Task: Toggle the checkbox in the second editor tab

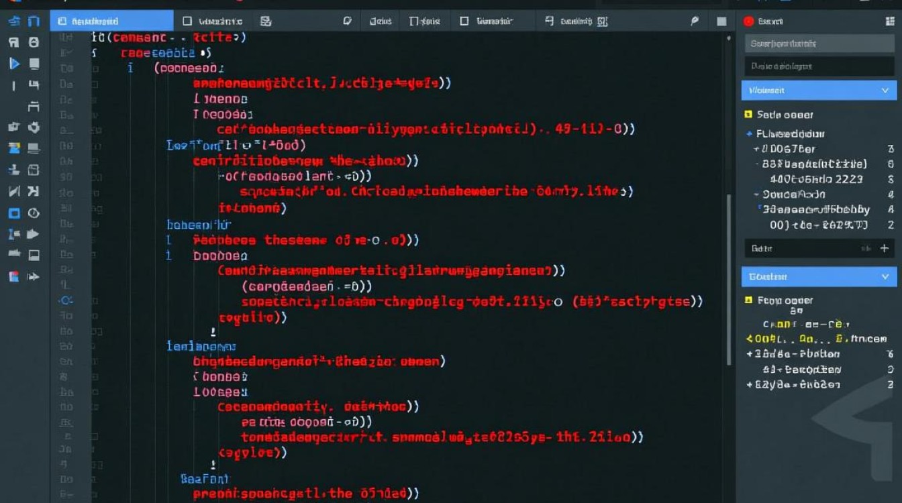Action: pyautogui.click(x=188, y=21)
